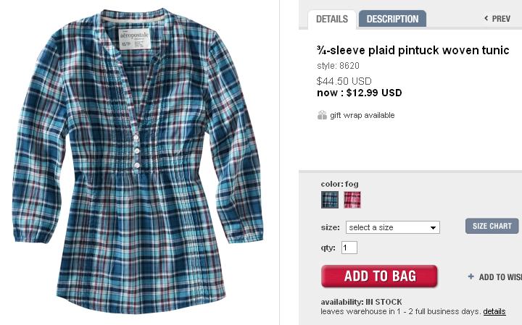Click the Aeropostale label on the shirt photo
The image size is (522, 325).
pyautogui.click(x=135, y=39)
